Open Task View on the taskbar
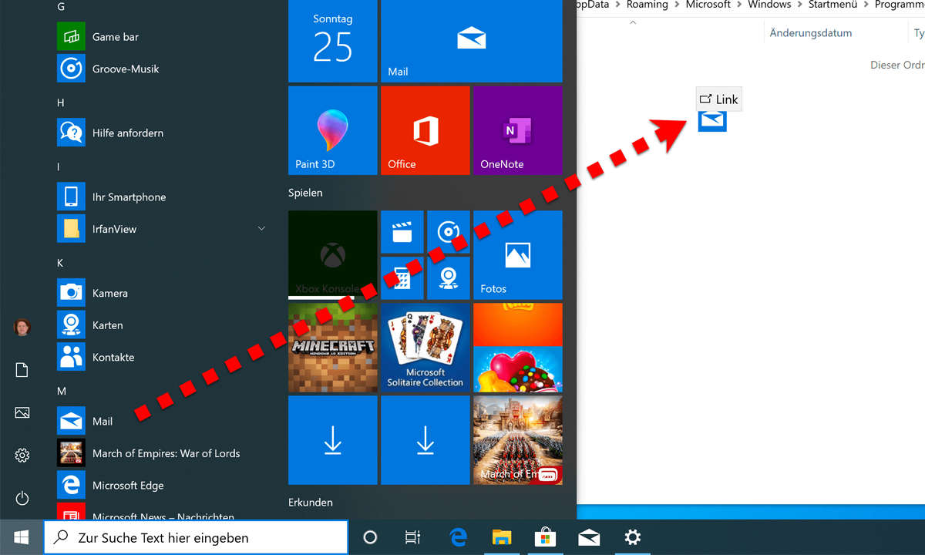This screenshot has width=925, height=555. [x=413, y=537]
